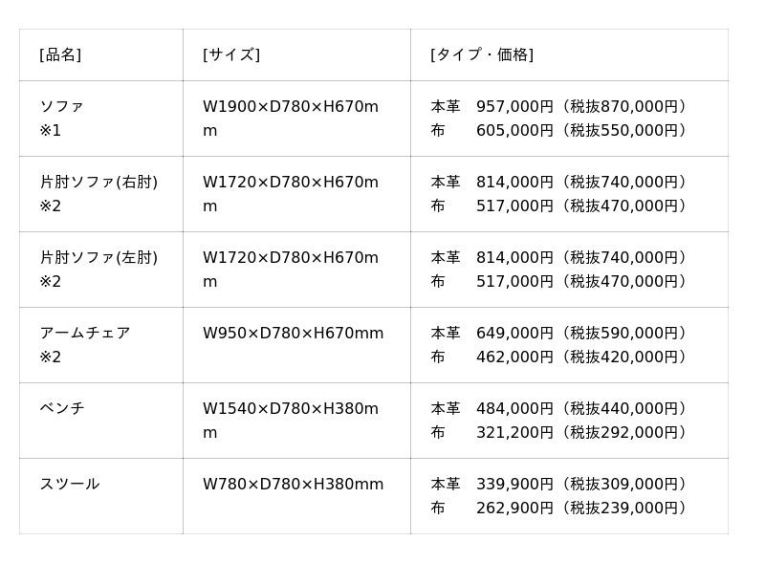Viewport: 765px width, 563px height.
Task: Click the 布 605,000円 price line
Action: [x=558, y=131]
